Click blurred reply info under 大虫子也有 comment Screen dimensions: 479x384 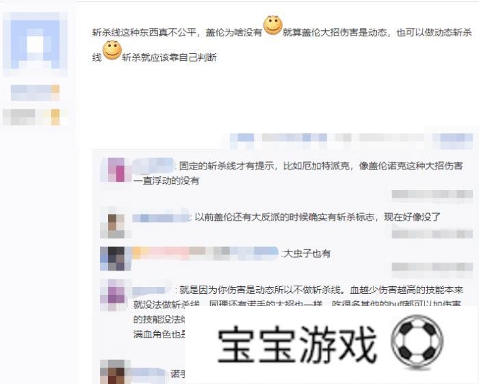432,267
